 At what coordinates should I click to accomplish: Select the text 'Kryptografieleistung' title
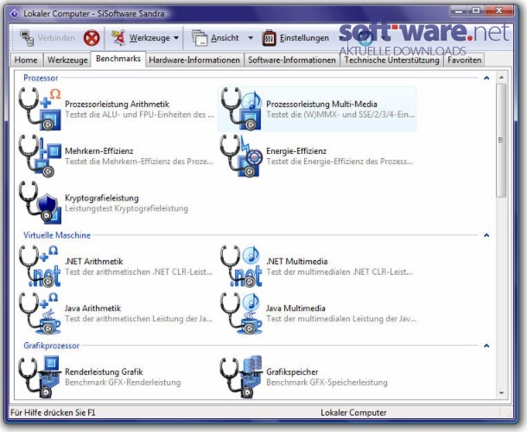coord(101,198)
